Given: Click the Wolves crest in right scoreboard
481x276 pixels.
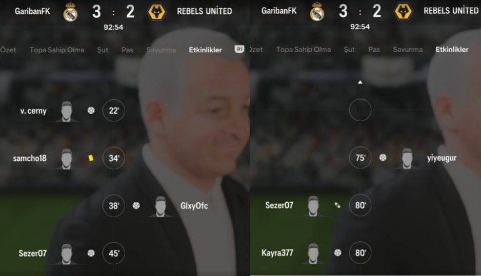Looking at the screenshot, I should (403, 12).
